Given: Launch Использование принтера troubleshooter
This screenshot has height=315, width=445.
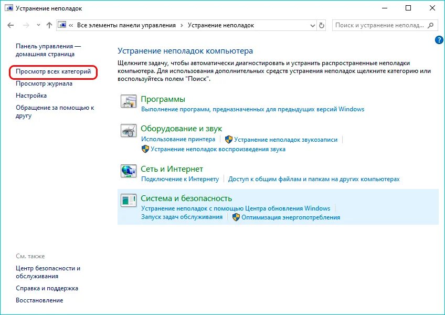Looking at the screenshot, I should tap(178, 139).
